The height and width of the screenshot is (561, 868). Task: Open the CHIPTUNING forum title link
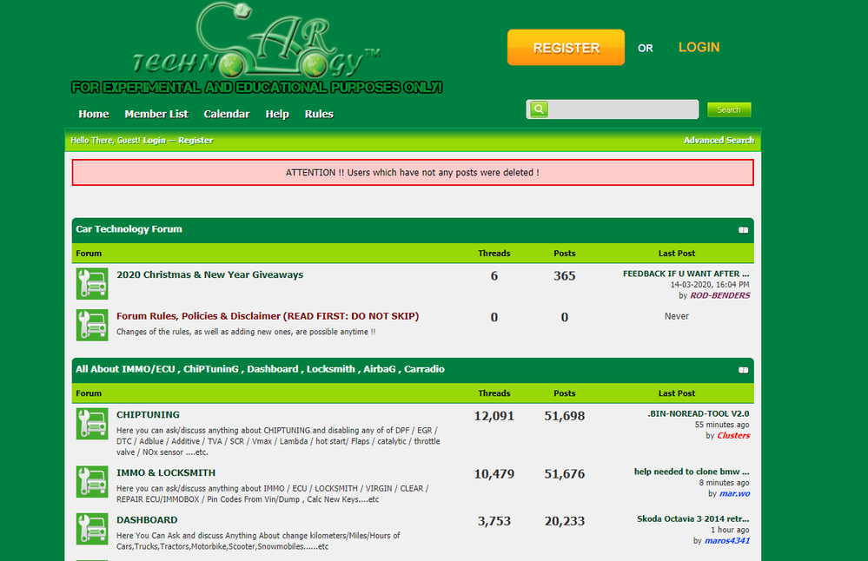tap(149, 415)
